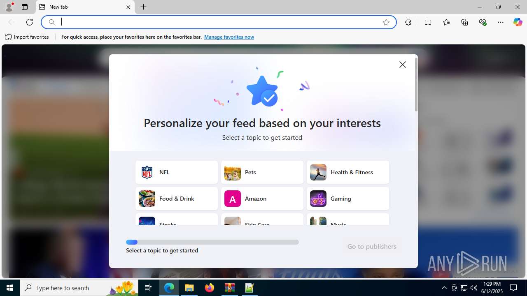Click Import favorites button
The image size is (527, 296).
click(x=27, y=37)
